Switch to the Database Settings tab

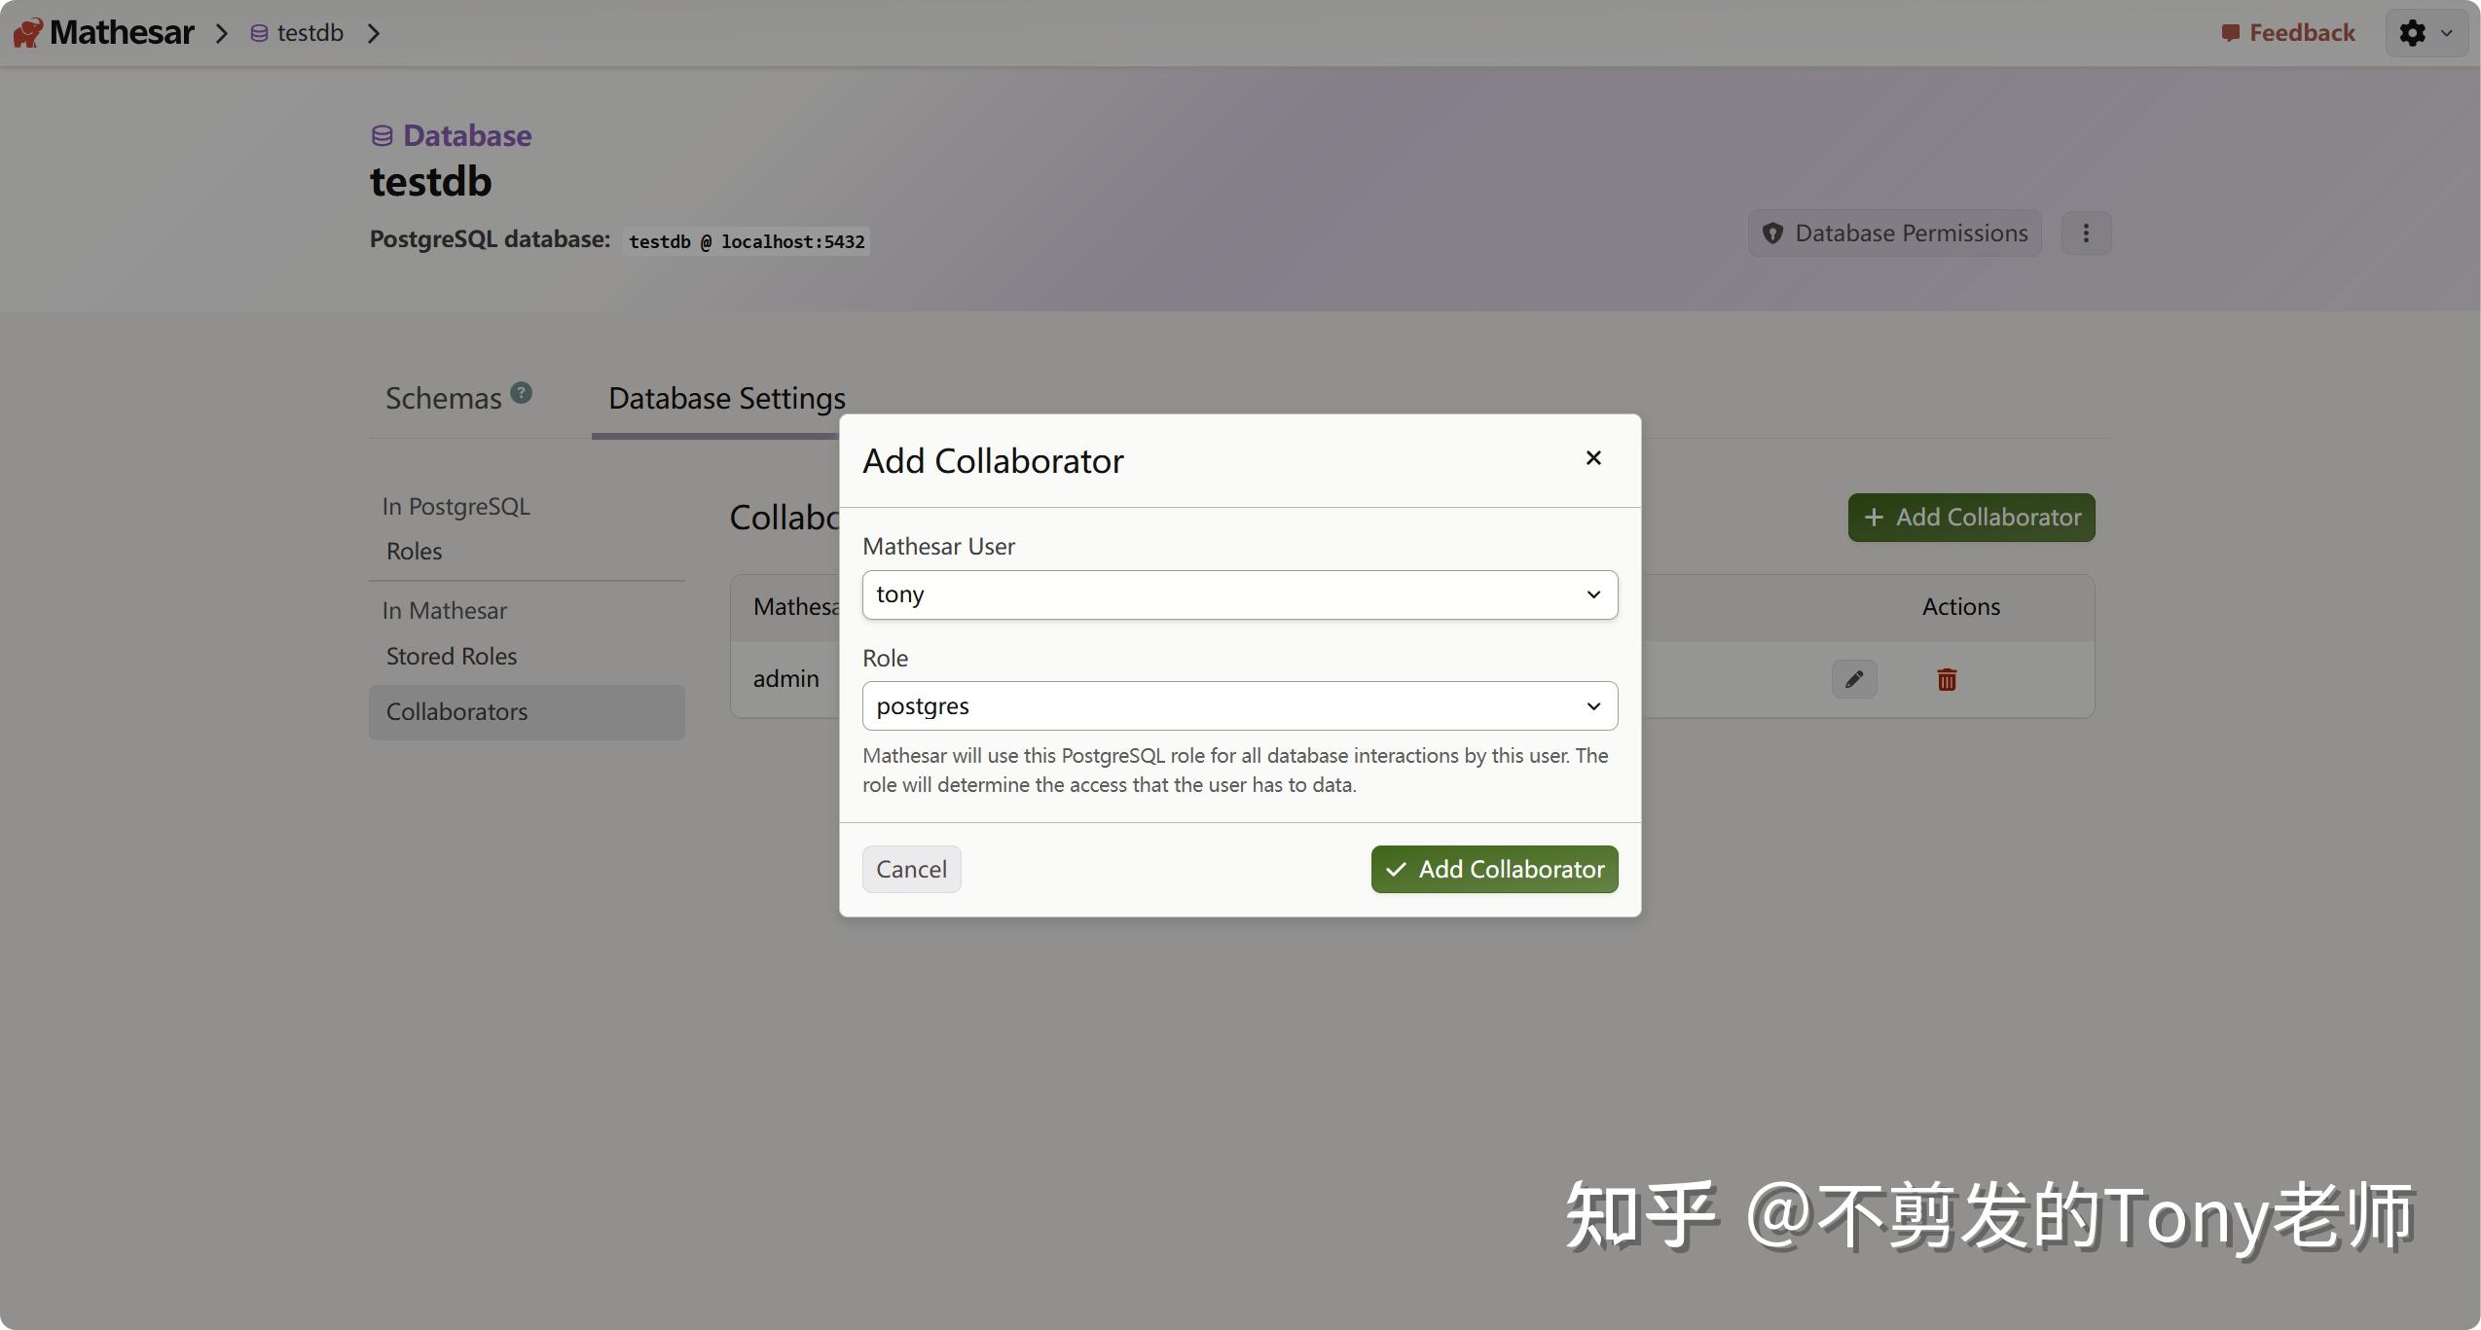[725, 398]
